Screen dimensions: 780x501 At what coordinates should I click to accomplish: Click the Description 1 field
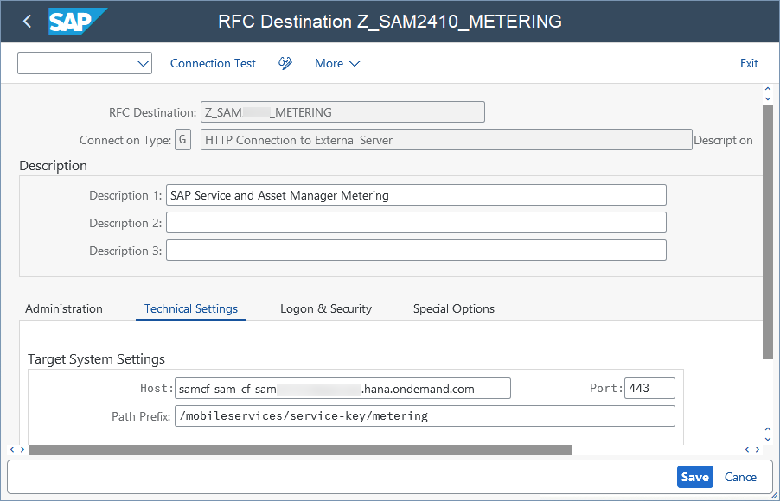416,195
